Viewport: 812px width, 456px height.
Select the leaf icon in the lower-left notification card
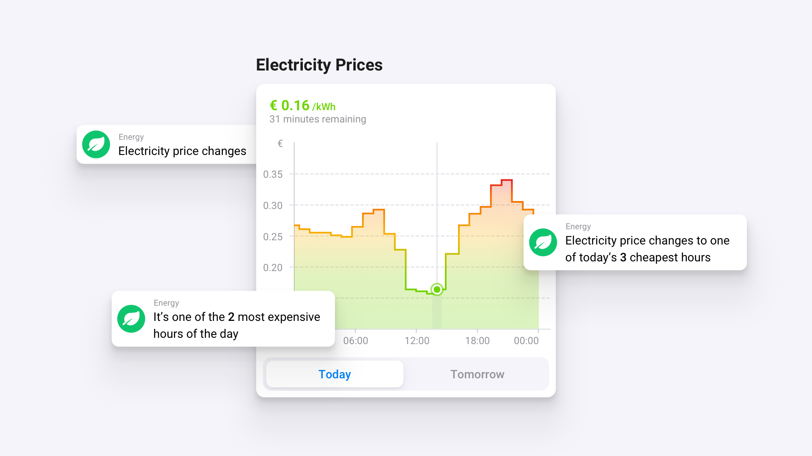click(x=132, y=319)
